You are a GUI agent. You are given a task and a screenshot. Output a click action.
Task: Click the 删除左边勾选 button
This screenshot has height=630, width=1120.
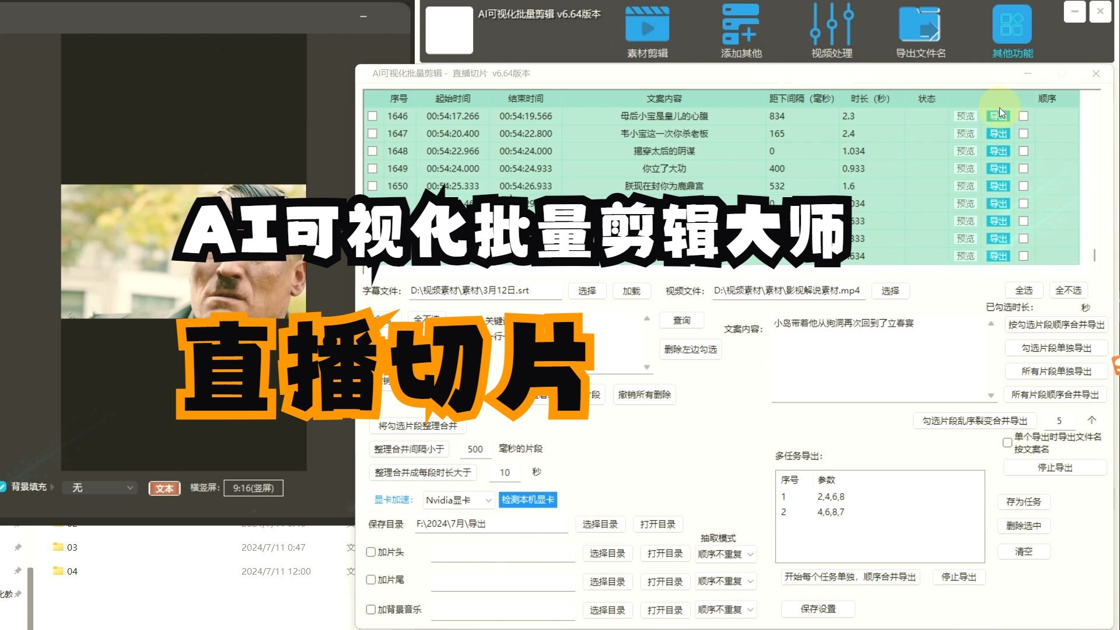point(690,349)
